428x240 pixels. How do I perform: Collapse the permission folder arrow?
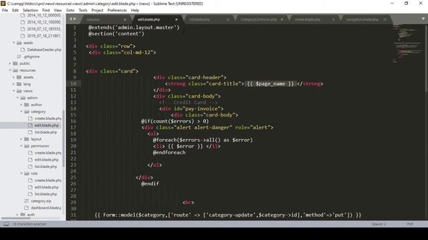pos(21,146)
